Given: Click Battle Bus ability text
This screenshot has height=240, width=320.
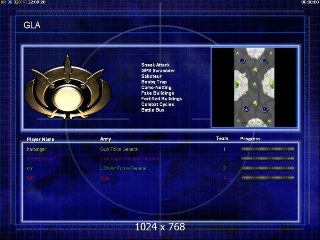Looking at the screenshot, I should tap(153, 110).
